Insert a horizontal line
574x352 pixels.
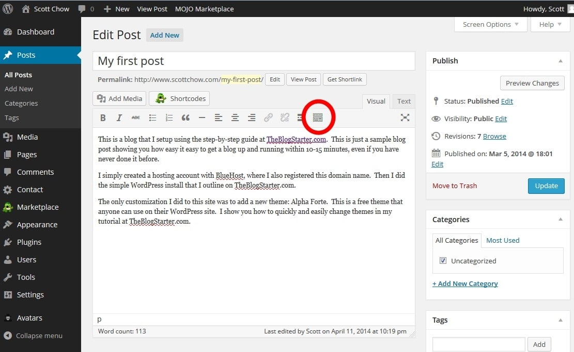[202, 118]
